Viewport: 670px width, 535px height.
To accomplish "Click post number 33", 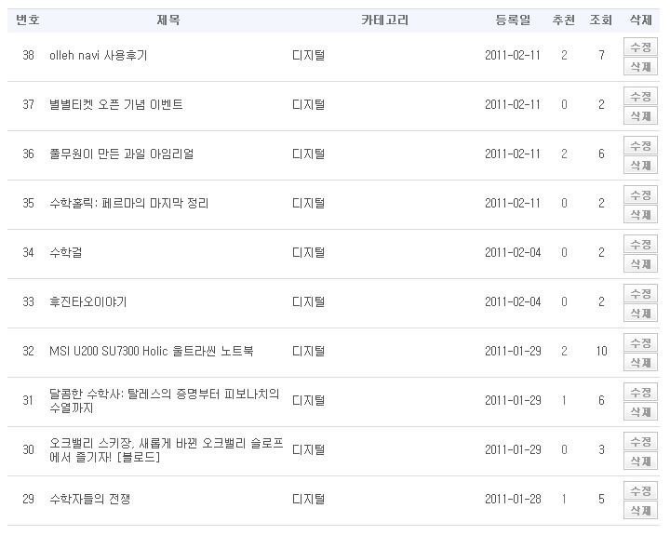I will click(28, 301).
